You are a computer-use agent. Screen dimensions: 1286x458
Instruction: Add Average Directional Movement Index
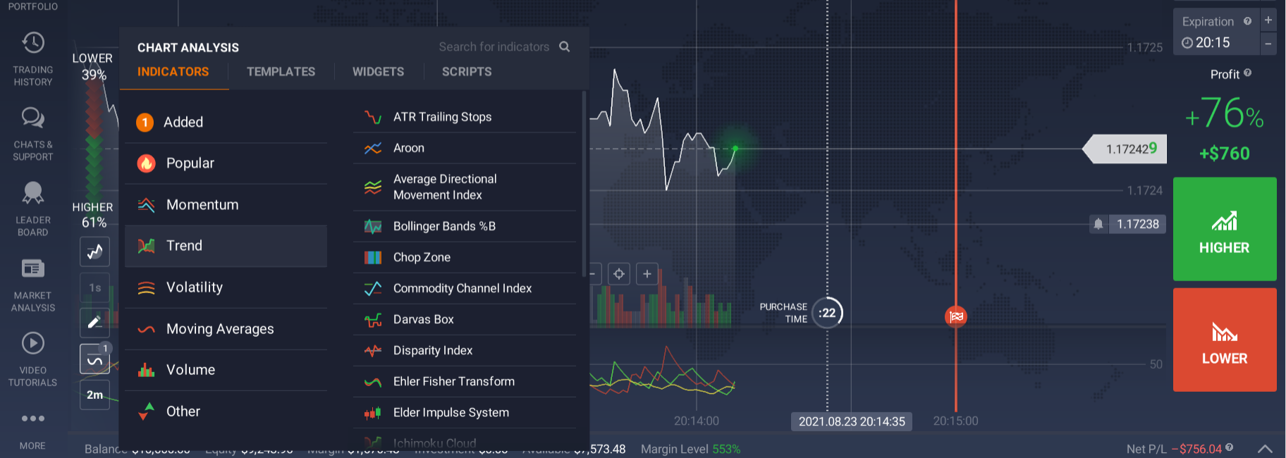point(465,187)
